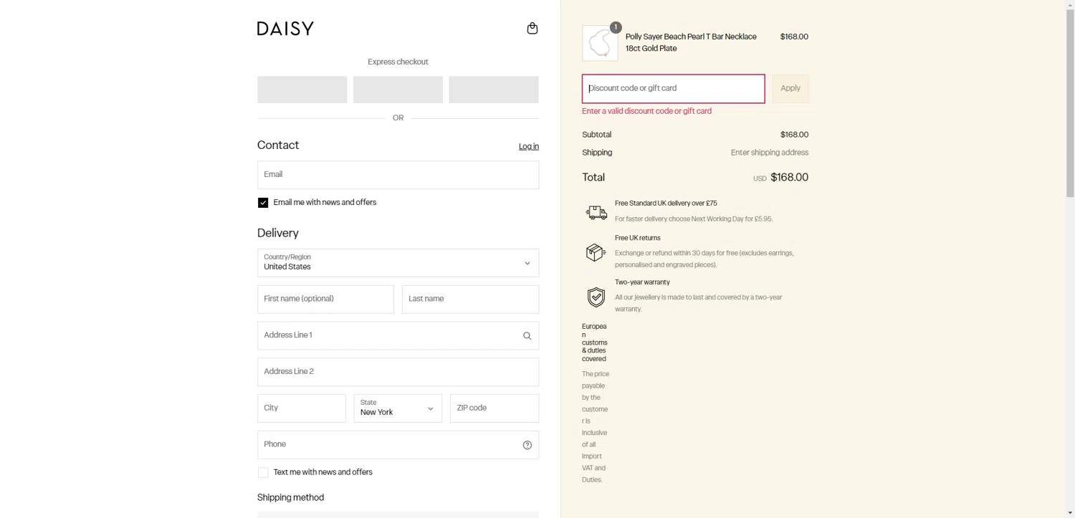Focus the Email input field
This screenshot has height=518, width=1075.
click(x=398, y=175)
